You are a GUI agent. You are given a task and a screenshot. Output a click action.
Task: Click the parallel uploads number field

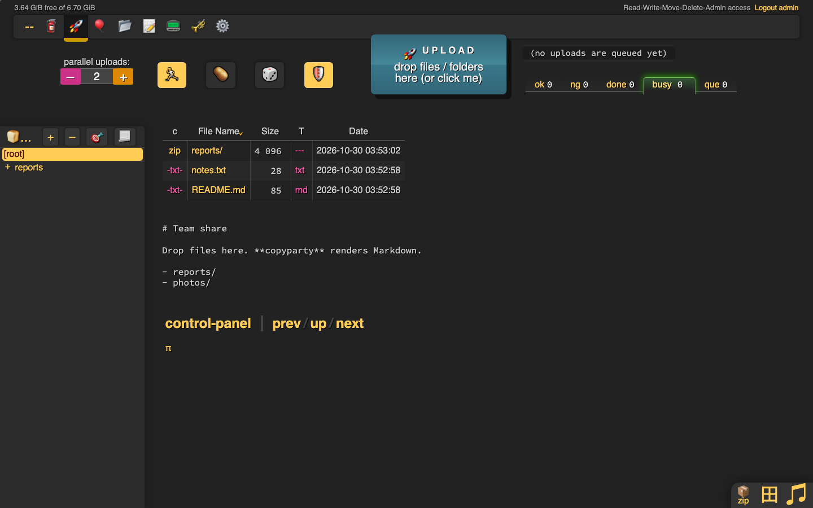[97, 77]
